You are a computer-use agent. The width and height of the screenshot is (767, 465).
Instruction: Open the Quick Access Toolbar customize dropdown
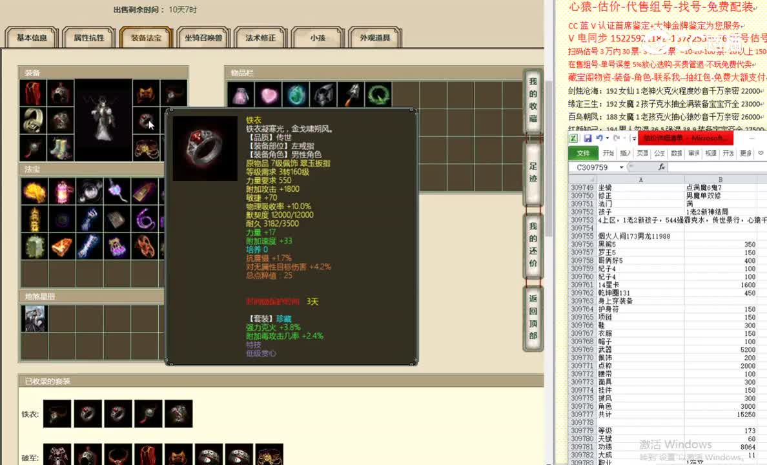pyautogui.click(x=633, y=138)
